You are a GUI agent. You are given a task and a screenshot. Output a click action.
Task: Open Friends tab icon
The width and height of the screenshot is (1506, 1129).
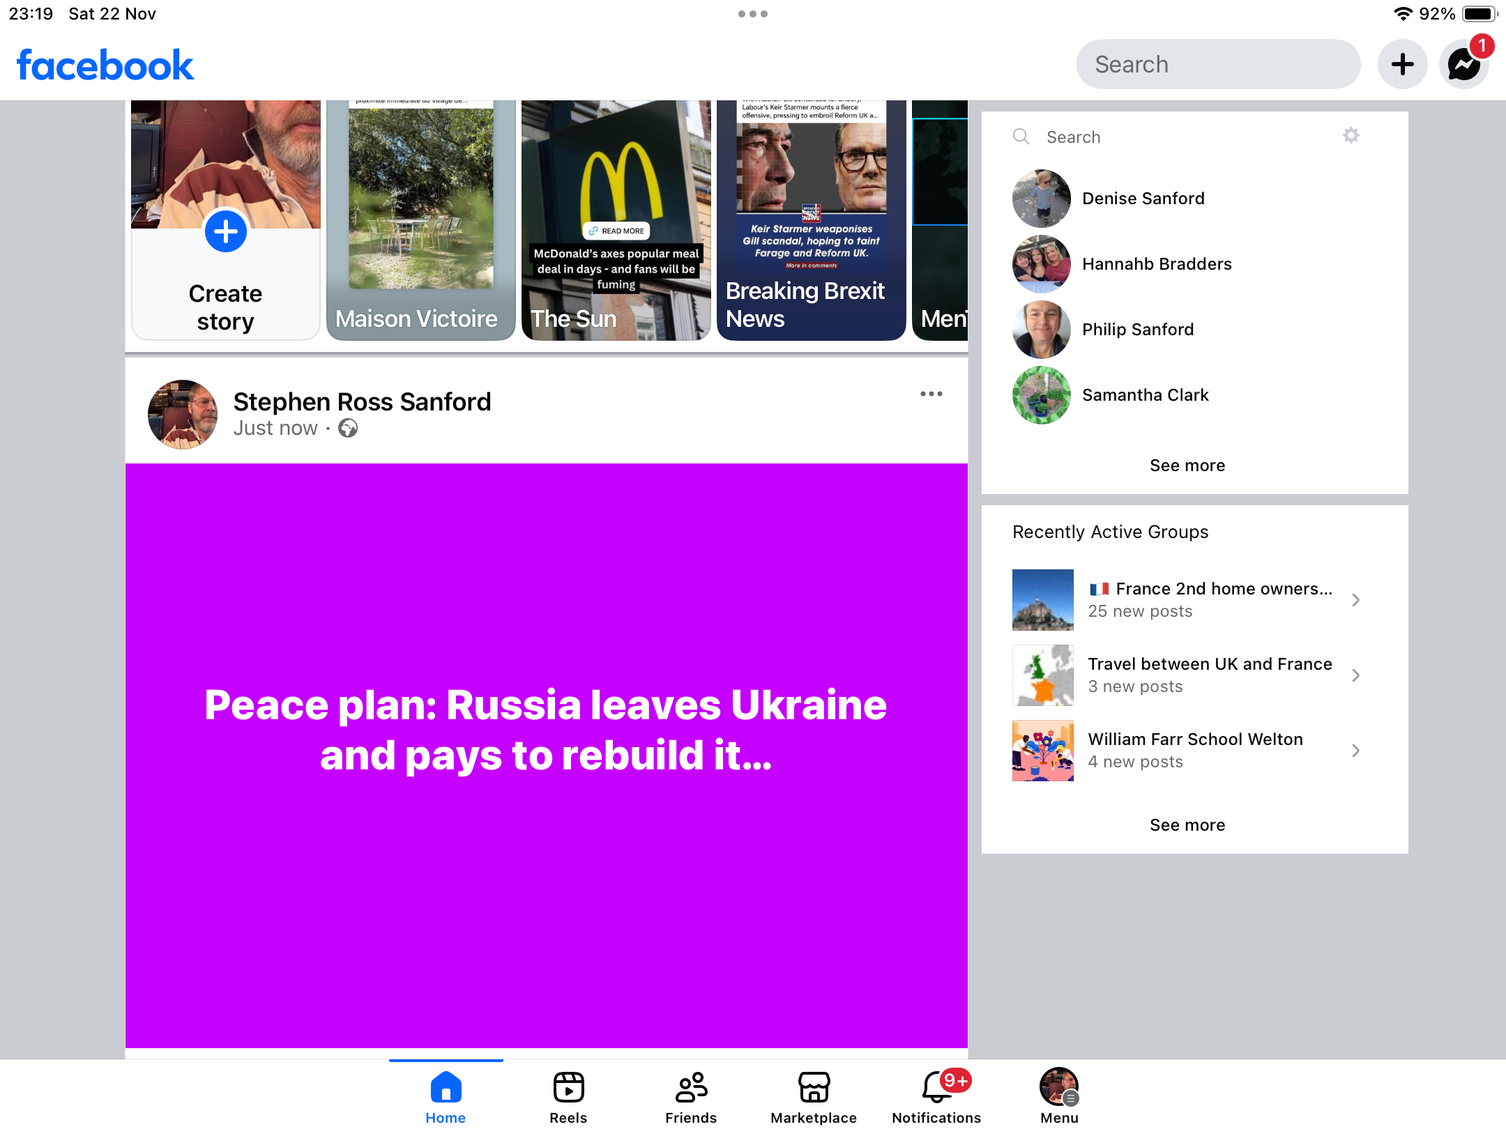(691, 1088)
